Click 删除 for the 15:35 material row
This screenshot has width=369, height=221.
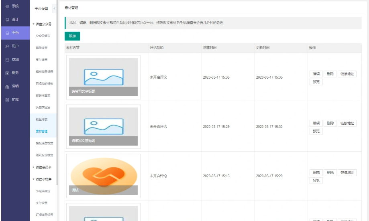[330, 74]
